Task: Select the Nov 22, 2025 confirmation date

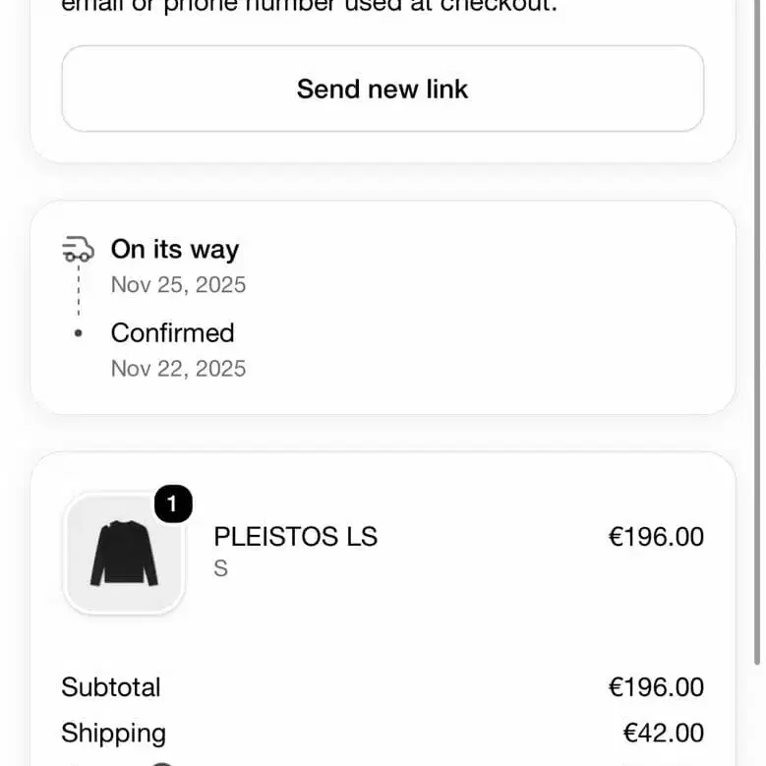Action: 178,369
